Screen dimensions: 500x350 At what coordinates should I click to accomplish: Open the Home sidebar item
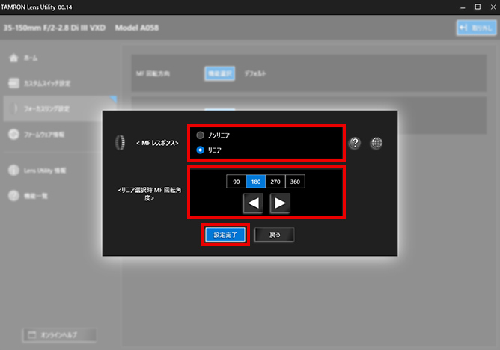(61, 58)
